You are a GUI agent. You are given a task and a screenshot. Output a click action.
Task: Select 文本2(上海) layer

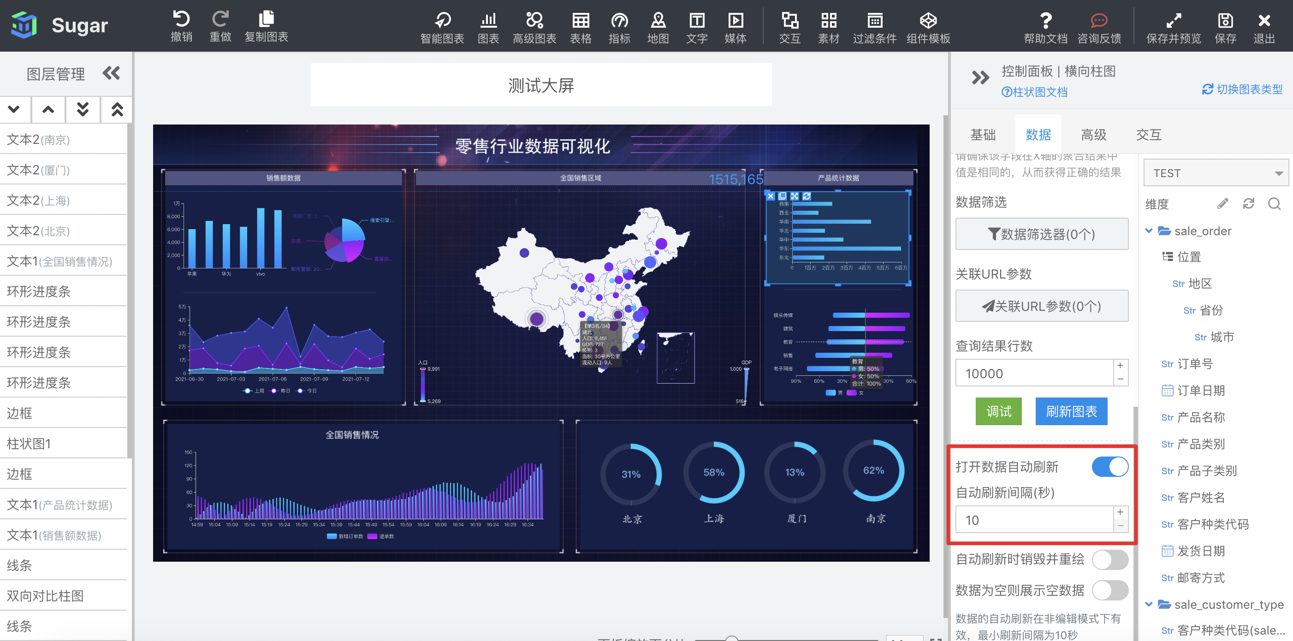(x=63, y=201)
